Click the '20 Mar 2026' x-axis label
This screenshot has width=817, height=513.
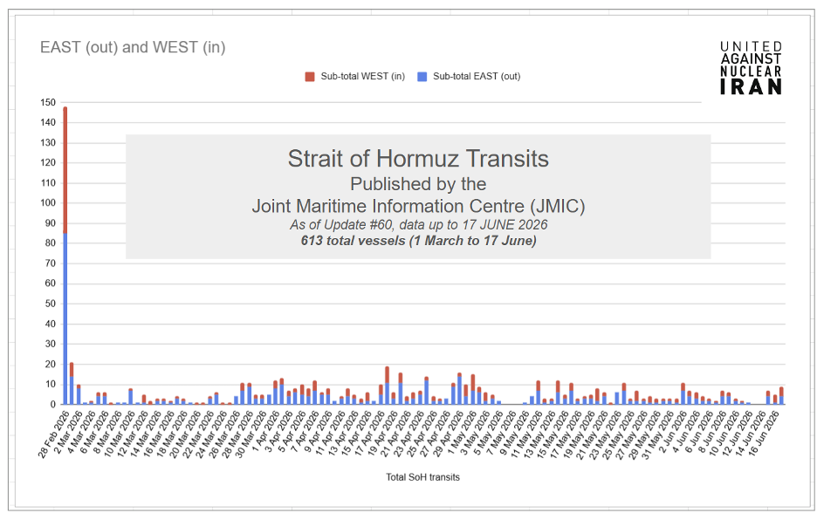pyautogui.click(x=184, y=434)
